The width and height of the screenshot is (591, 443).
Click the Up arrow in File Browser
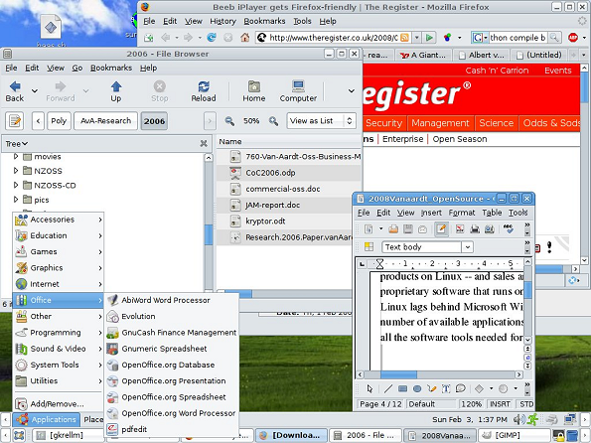[115, 91]
